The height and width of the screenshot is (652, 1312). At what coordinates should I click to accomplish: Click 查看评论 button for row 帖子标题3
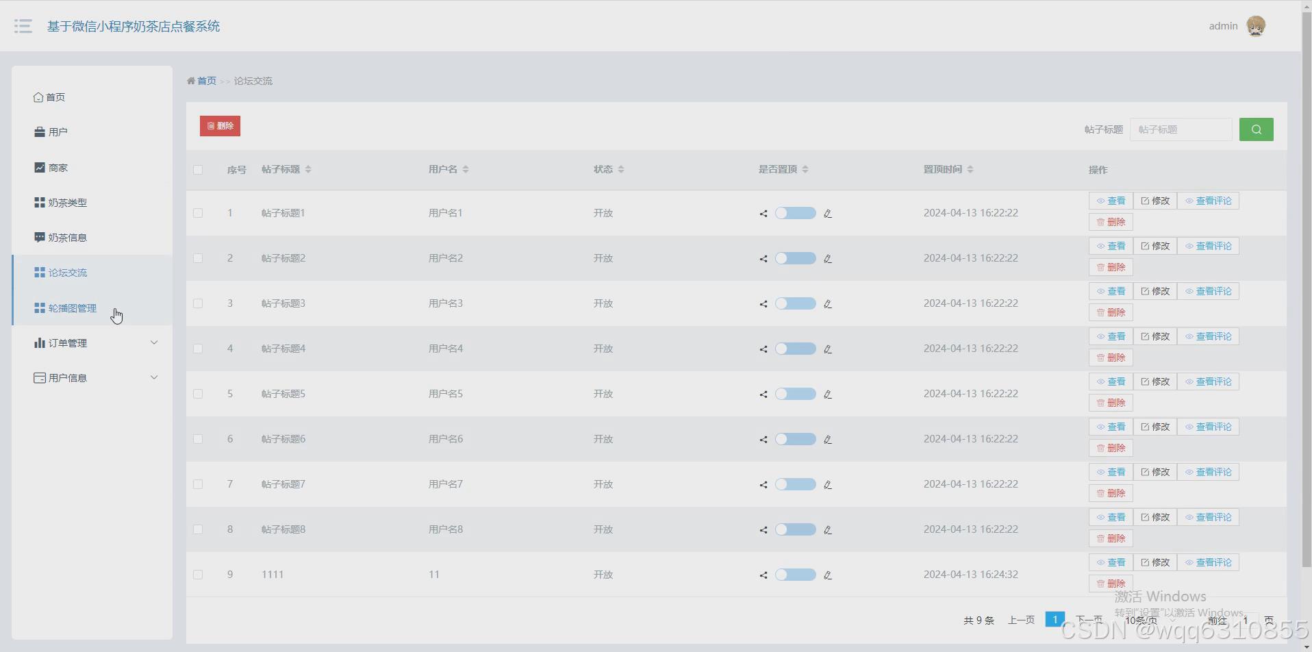[x=1208, y=291]
